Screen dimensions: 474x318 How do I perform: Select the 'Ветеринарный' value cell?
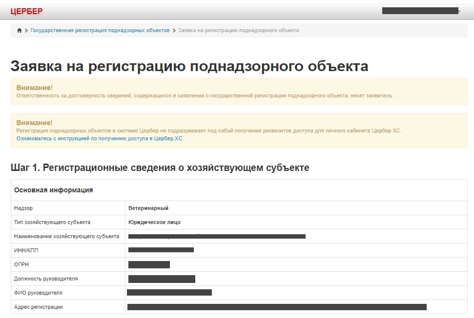point(148,208)
